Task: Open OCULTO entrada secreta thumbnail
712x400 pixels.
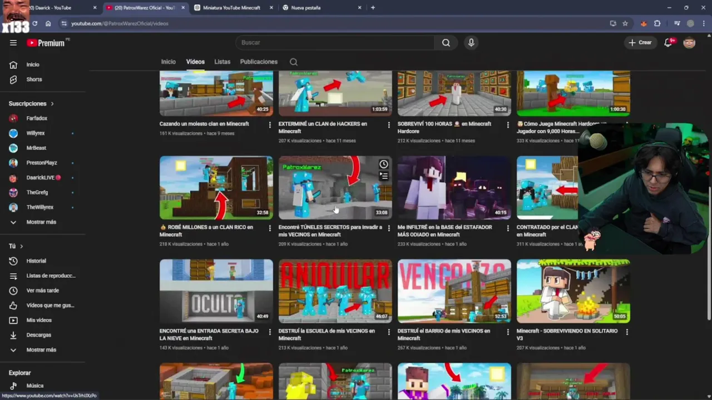Action: tap(216, 291)
